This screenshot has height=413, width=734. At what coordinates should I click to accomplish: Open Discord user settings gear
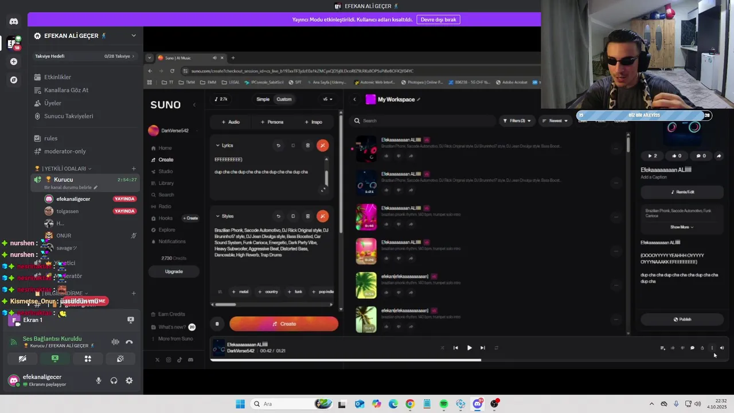[x=129, y=380]
